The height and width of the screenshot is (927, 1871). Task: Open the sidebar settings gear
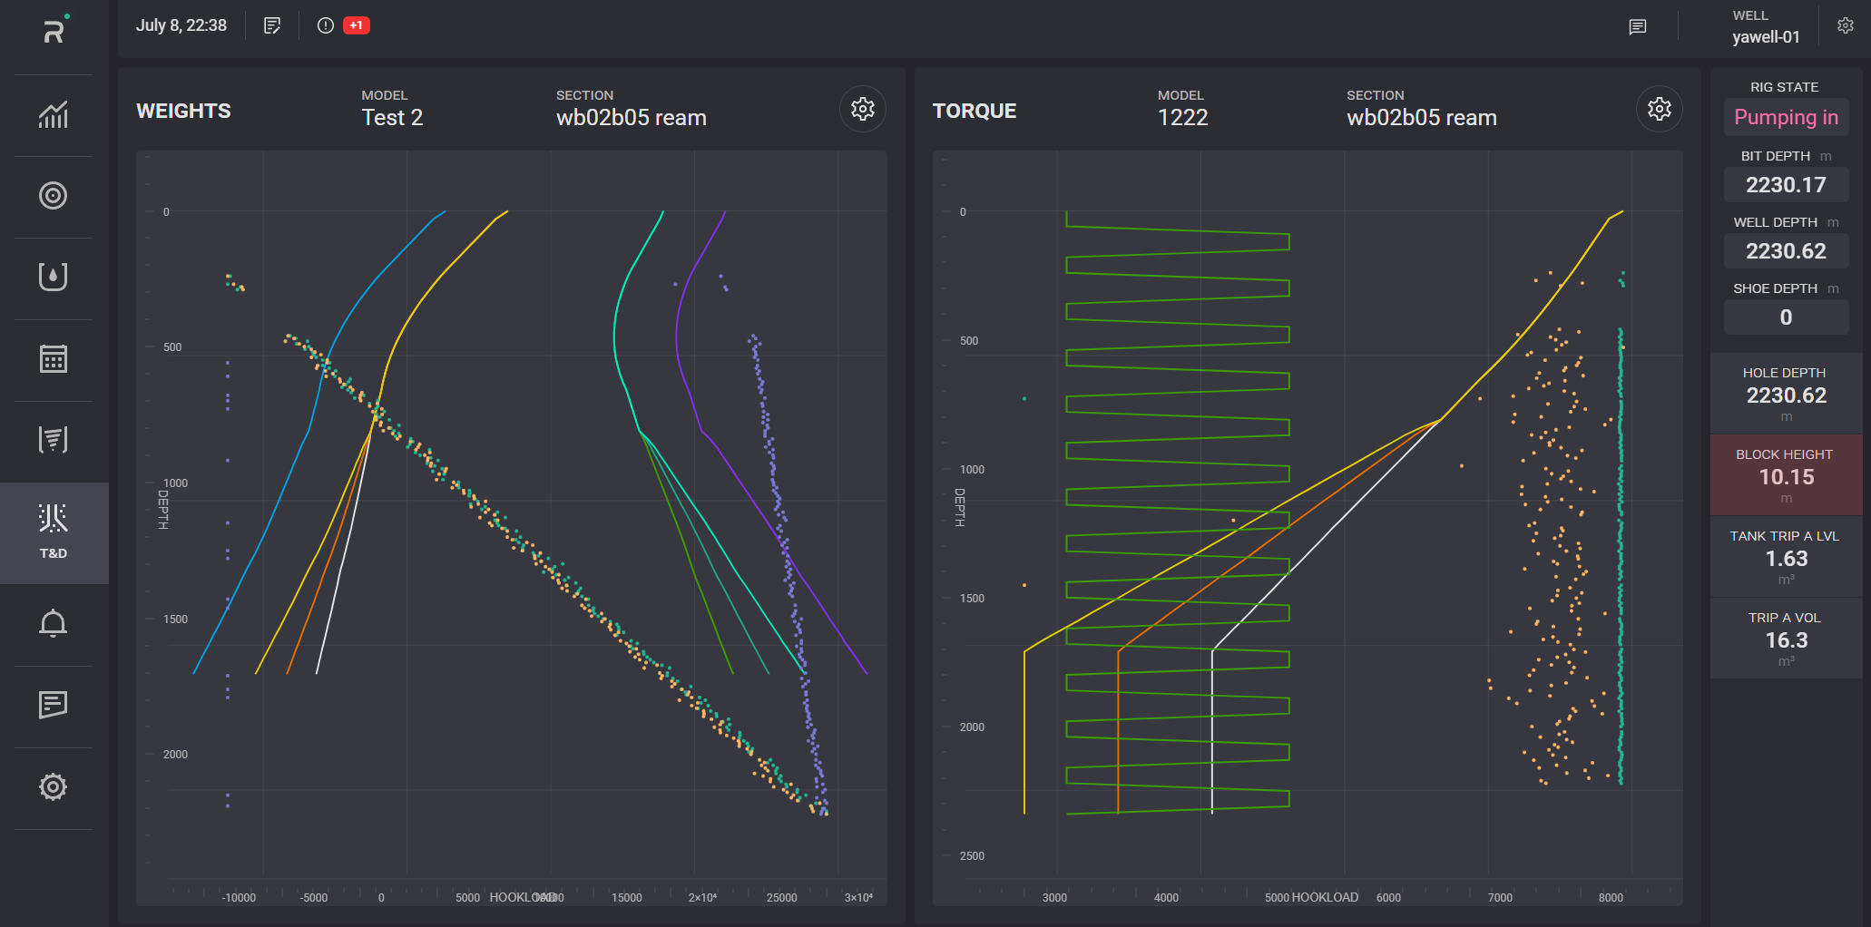[x=54, y=786]
